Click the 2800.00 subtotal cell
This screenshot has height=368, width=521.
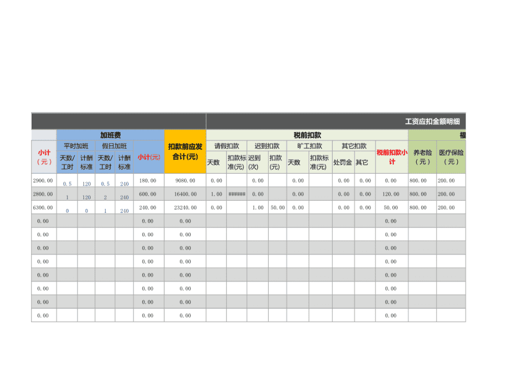pyautogui.click(x=44, y=194)
